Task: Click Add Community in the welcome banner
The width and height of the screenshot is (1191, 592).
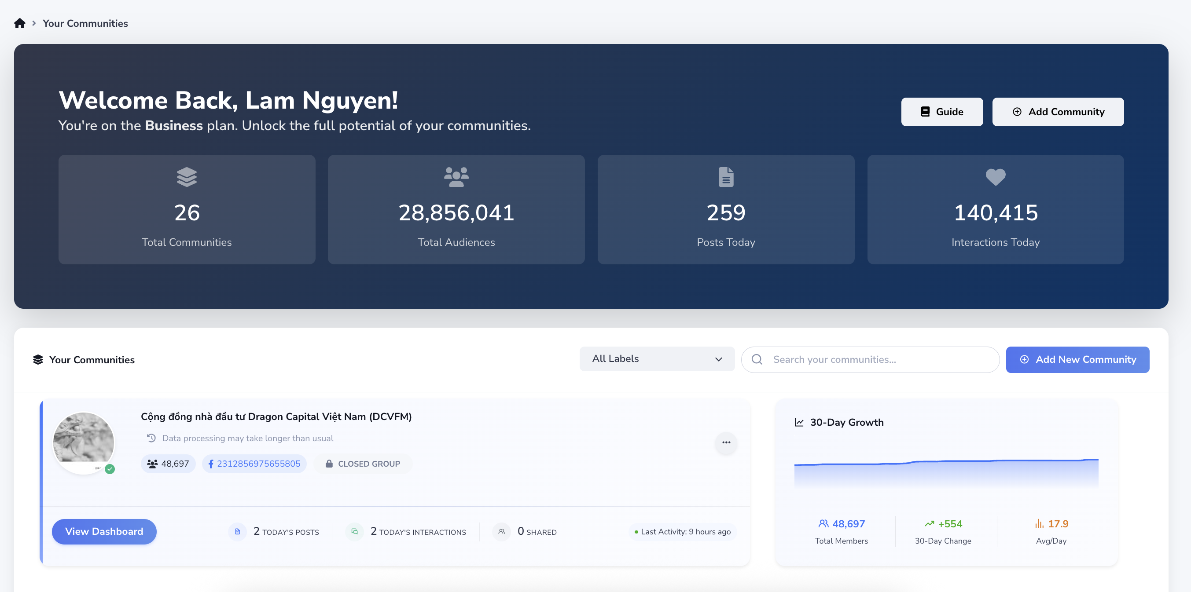Action: [1058, 111]
